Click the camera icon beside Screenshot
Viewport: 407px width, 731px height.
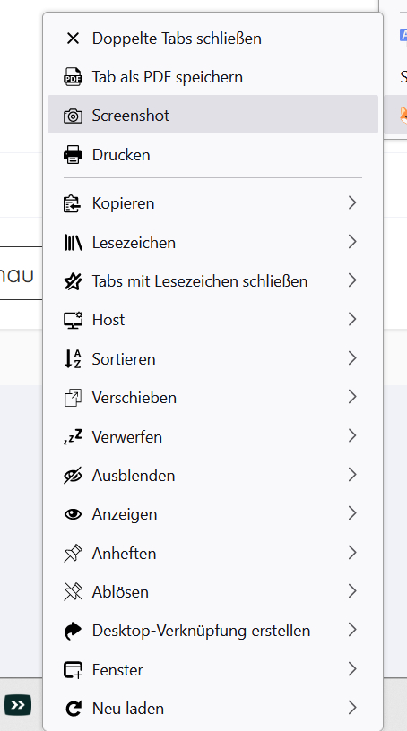[73, 116]
